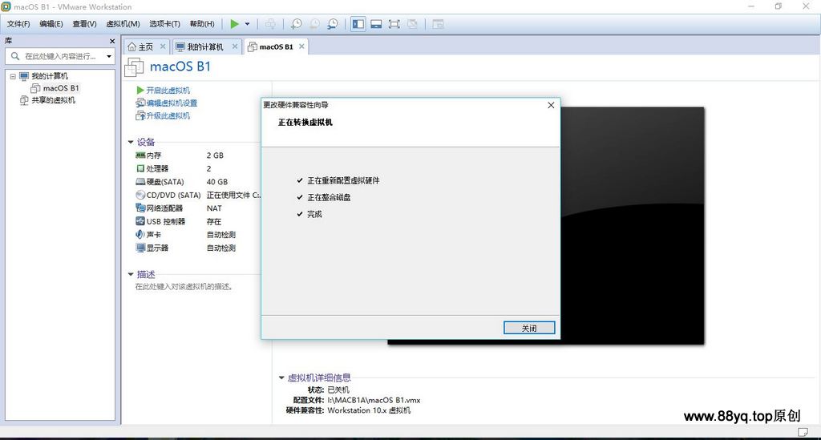The height and width of the screenshot is (440, 821).
Task: Switch to the 主页 tab
Action: click(x=145, y=46)
